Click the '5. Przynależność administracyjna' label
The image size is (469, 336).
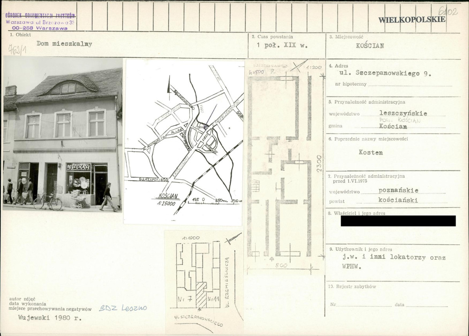pos(367,102)
